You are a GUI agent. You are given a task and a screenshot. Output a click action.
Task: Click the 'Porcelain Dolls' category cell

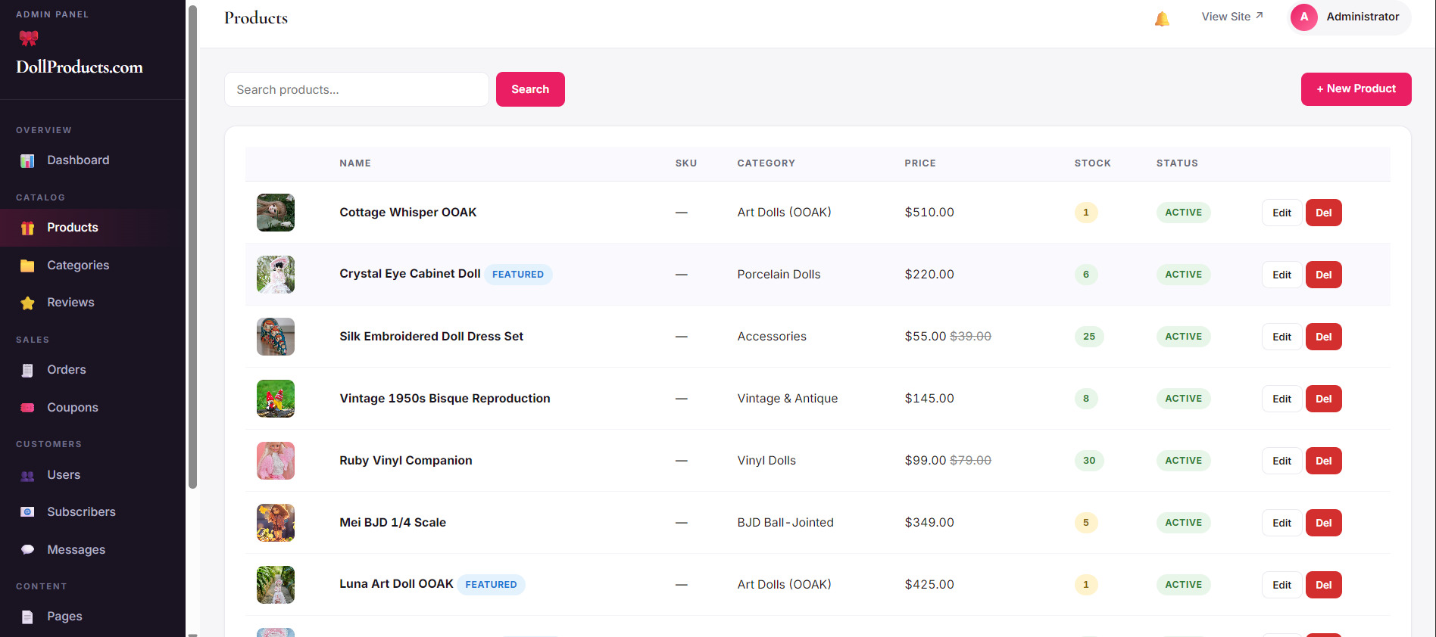[x=779, y=275]
